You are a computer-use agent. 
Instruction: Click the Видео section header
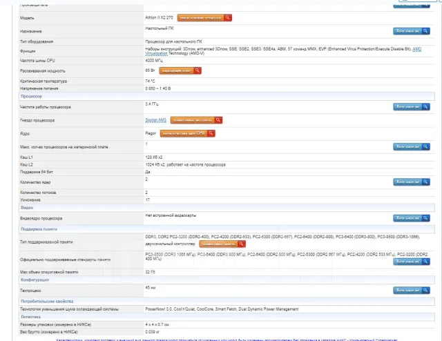[x=227, y=208]
